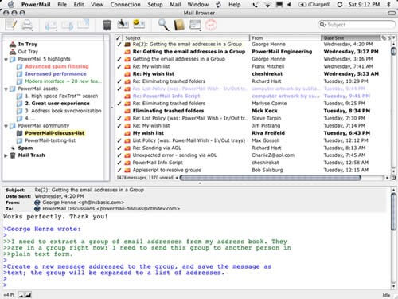
Task: Open the Edit menu
Action: tap(79, 5)
